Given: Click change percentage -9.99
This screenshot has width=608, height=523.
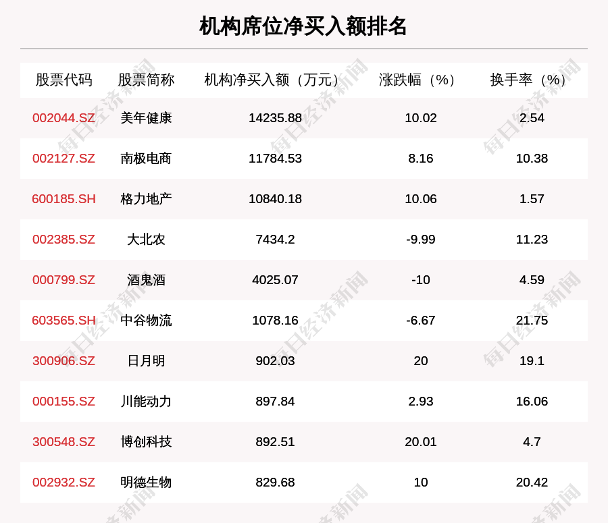Looking at the screenshot, I should [x=421, y=240].
